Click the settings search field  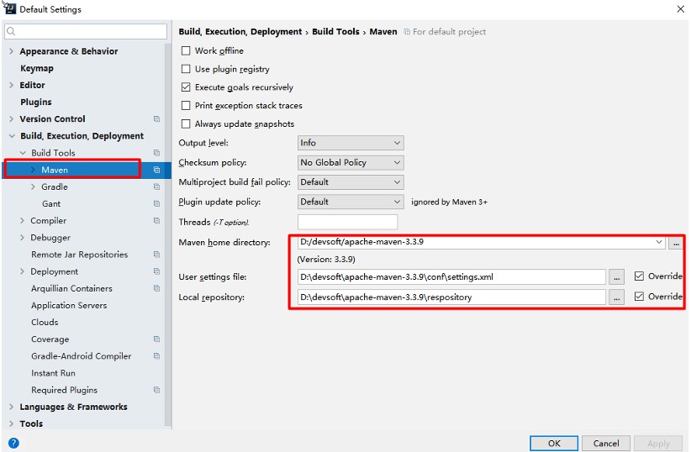coord(86,31)
